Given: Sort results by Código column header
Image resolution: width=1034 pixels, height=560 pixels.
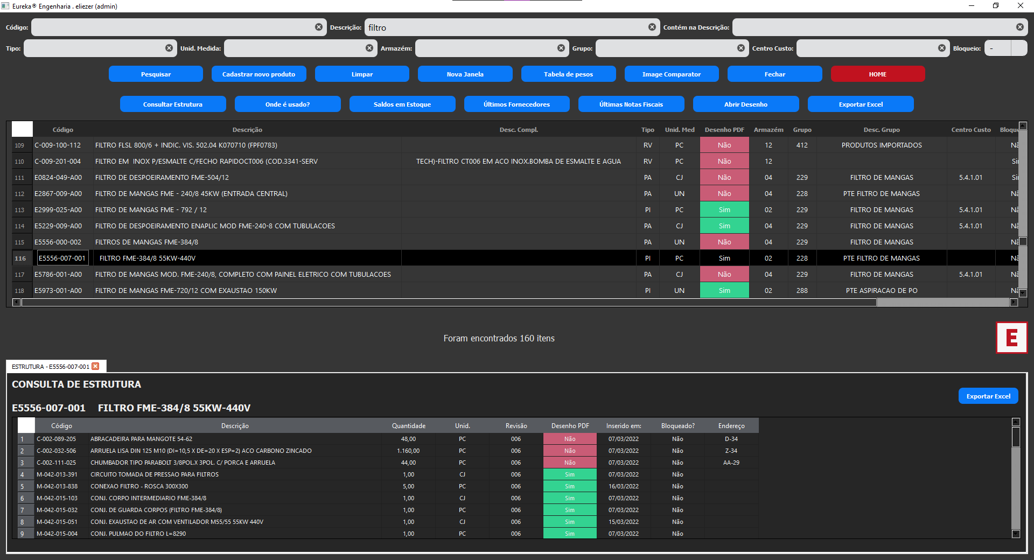Looking at the screenshot, I should tap(63, 129).
